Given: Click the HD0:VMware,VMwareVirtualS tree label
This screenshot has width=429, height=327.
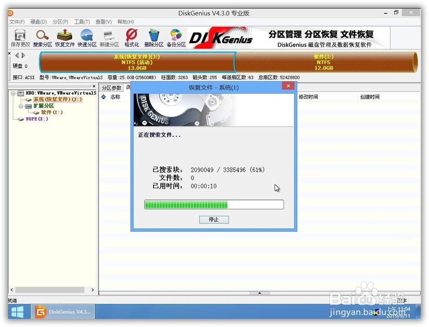Looking at the screenshot, I should click(61, 93).
